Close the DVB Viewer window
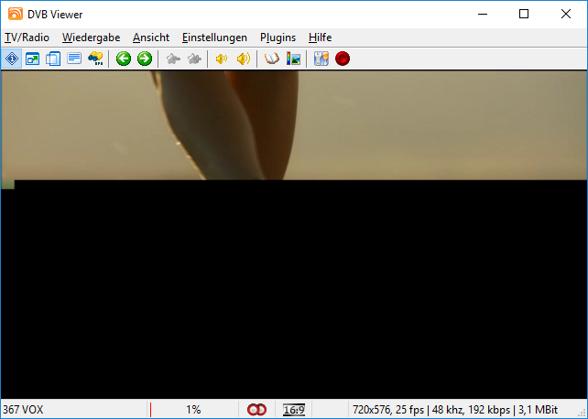Viewport: 588px width, 419px height. (x=566, y=15)
